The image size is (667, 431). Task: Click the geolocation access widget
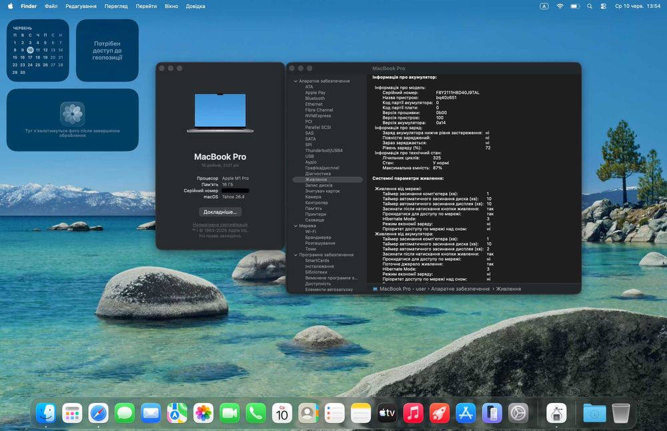pos(107,50)
